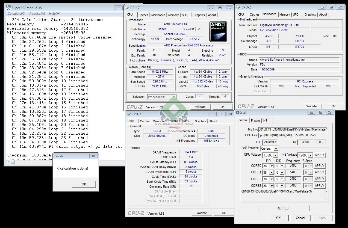348x228 pixels.
Task: Click APPLY in the CORE3 row
Action: (320, 185)
